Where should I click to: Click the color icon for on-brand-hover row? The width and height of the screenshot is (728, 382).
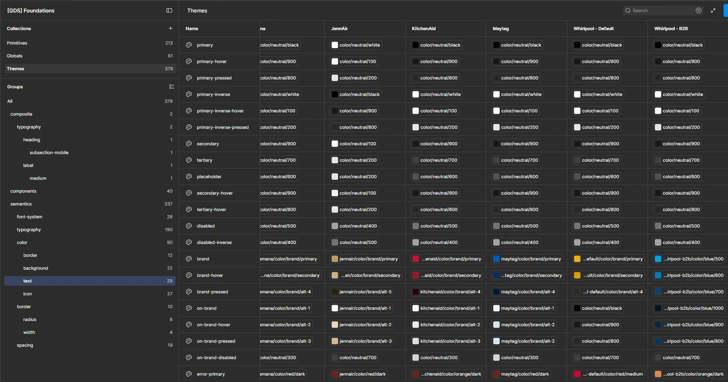[x=189, y=324]
